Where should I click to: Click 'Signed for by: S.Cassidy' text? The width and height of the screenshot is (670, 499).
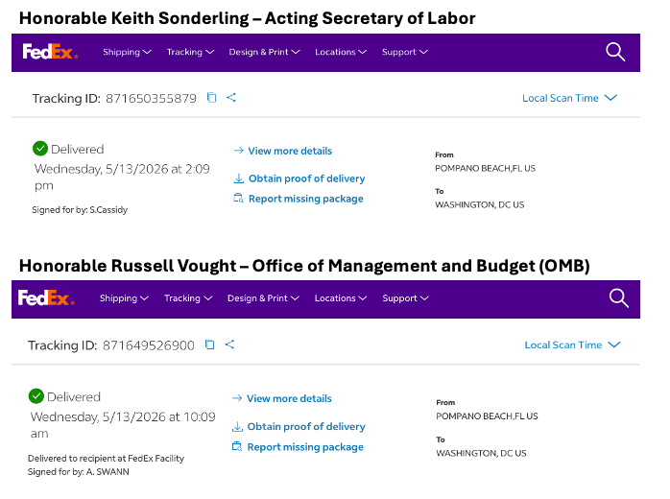point(80,210)
